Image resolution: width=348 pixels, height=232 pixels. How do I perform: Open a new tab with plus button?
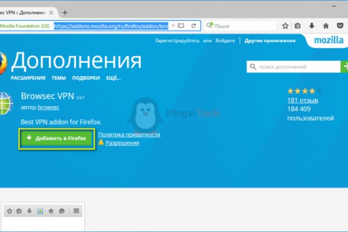(64, 12)
